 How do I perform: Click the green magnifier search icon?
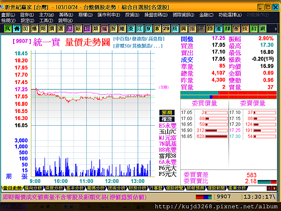coord(8,29)
